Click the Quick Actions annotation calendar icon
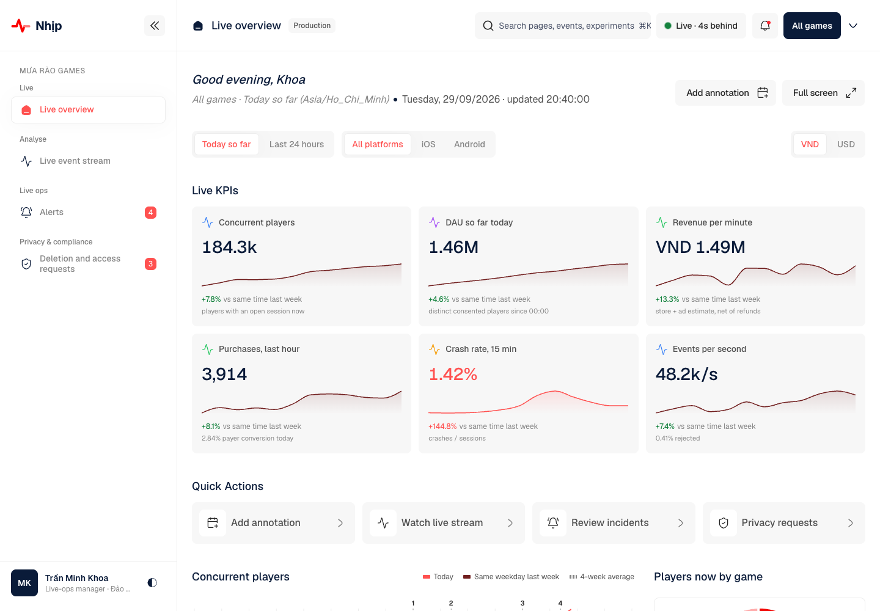Image resolution: width=880 pixels, height=611 pixels. [x=213, y=523]
